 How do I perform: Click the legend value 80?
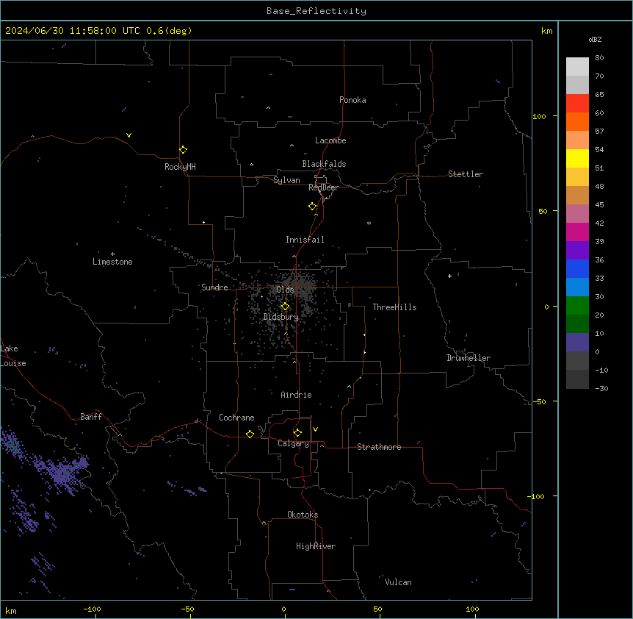click(599, 58)
